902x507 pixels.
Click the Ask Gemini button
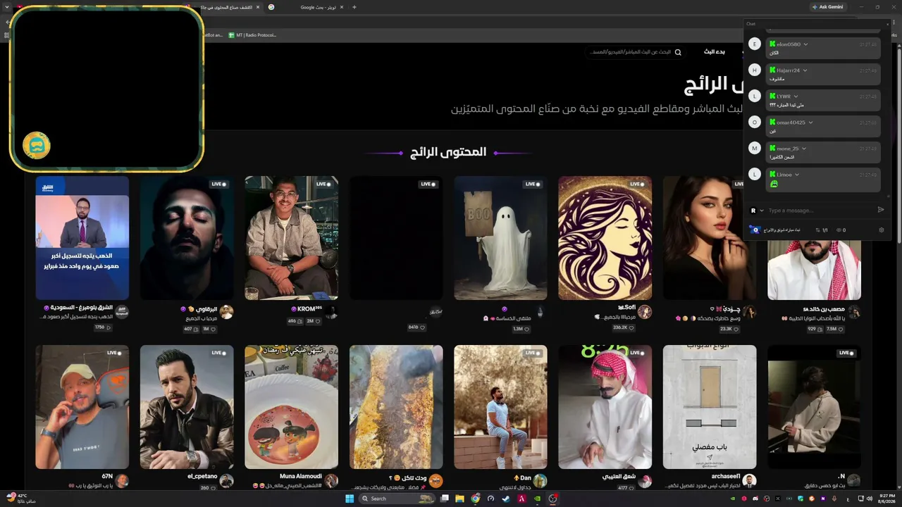click(827, 7)
